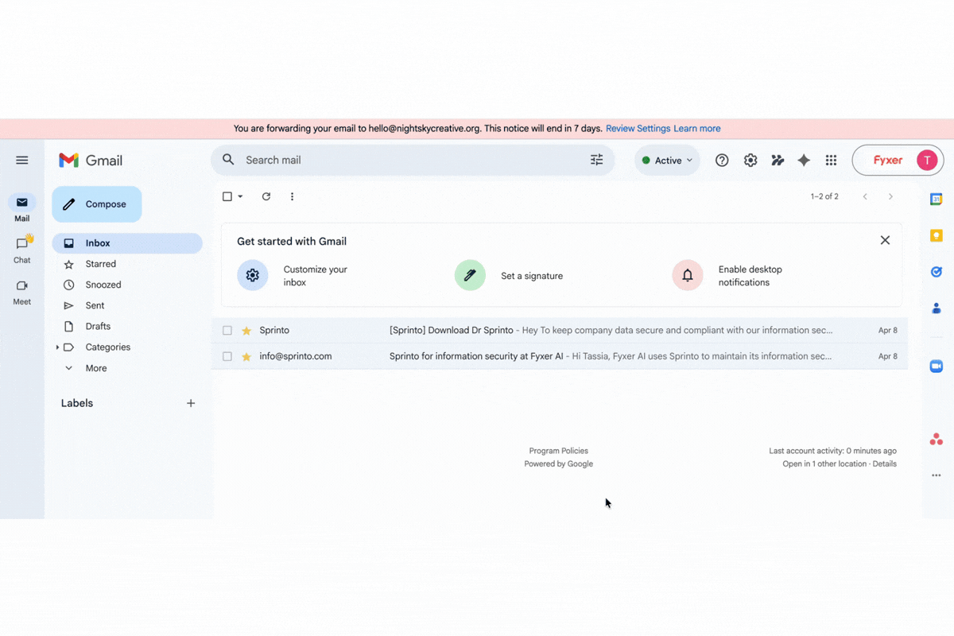Close the Get started with Gmail card

click(x=885, y=240)
